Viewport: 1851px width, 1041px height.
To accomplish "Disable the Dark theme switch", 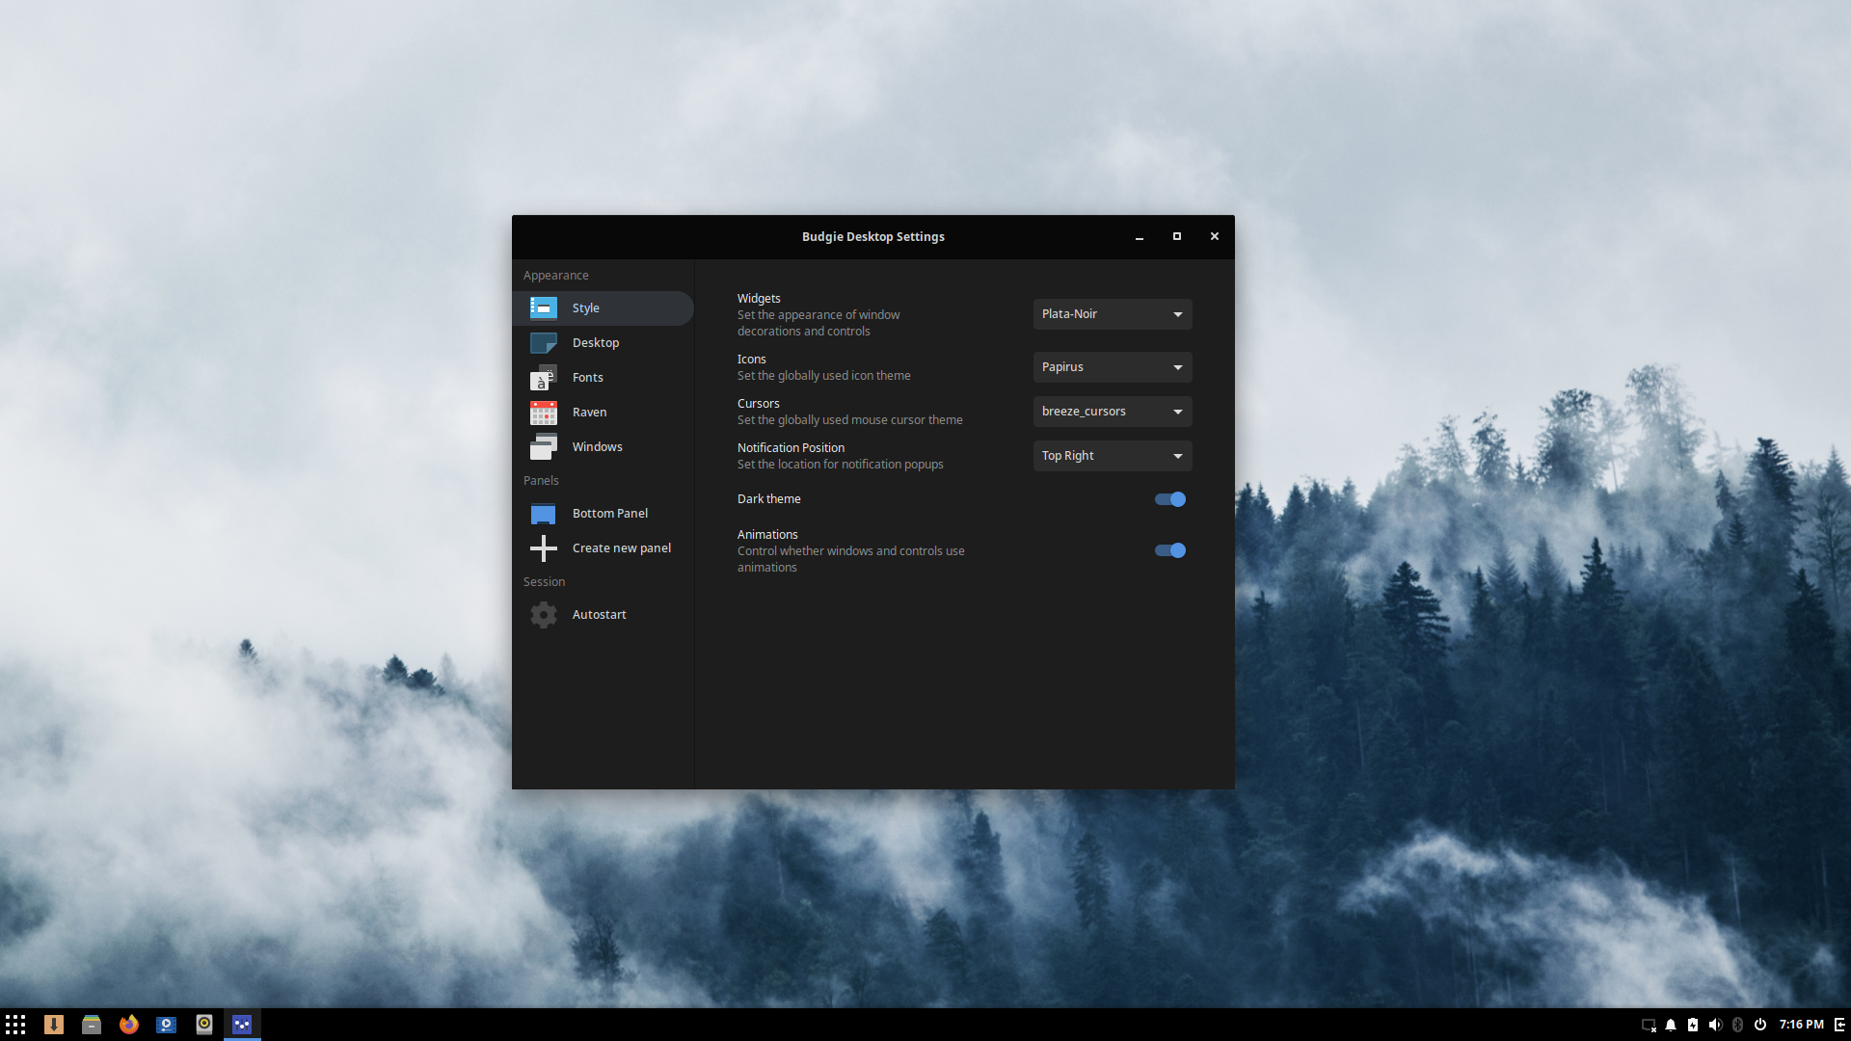I will click(x=1170, y=499).
